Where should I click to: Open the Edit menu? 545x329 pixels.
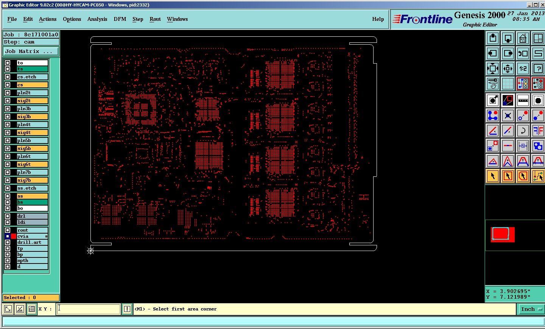(x=28, y=19)
